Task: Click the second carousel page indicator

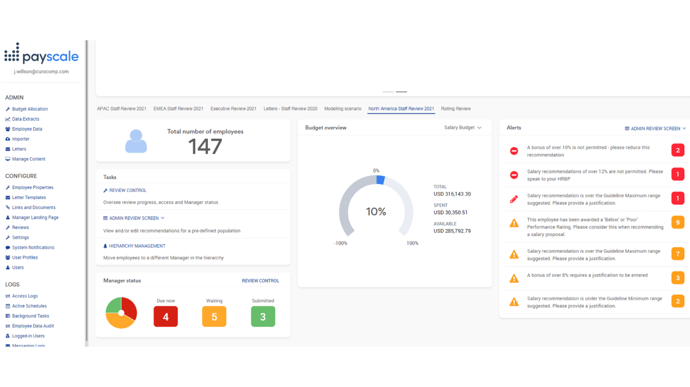Action: pos(401,92)
